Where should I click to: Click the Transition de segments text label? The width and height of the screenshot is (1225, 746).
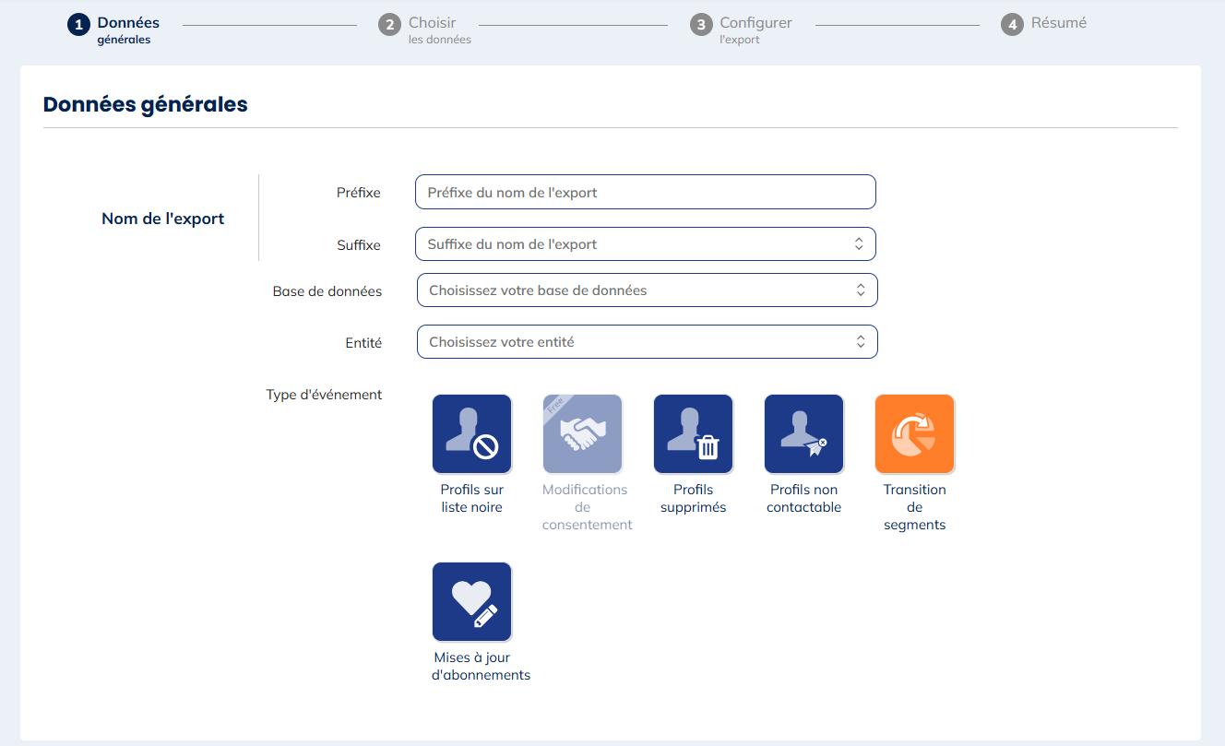(914, 507)
